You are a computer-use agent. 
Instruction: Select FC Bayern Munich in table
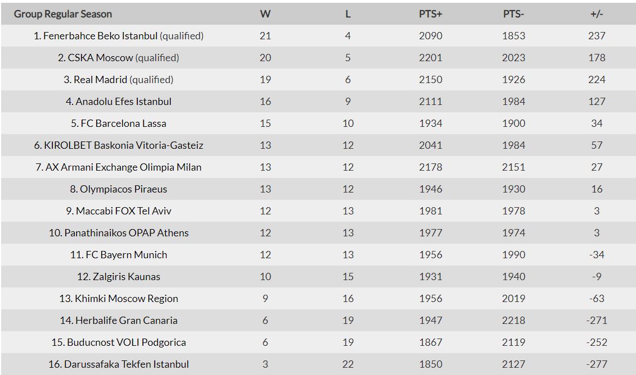(126, 255)
